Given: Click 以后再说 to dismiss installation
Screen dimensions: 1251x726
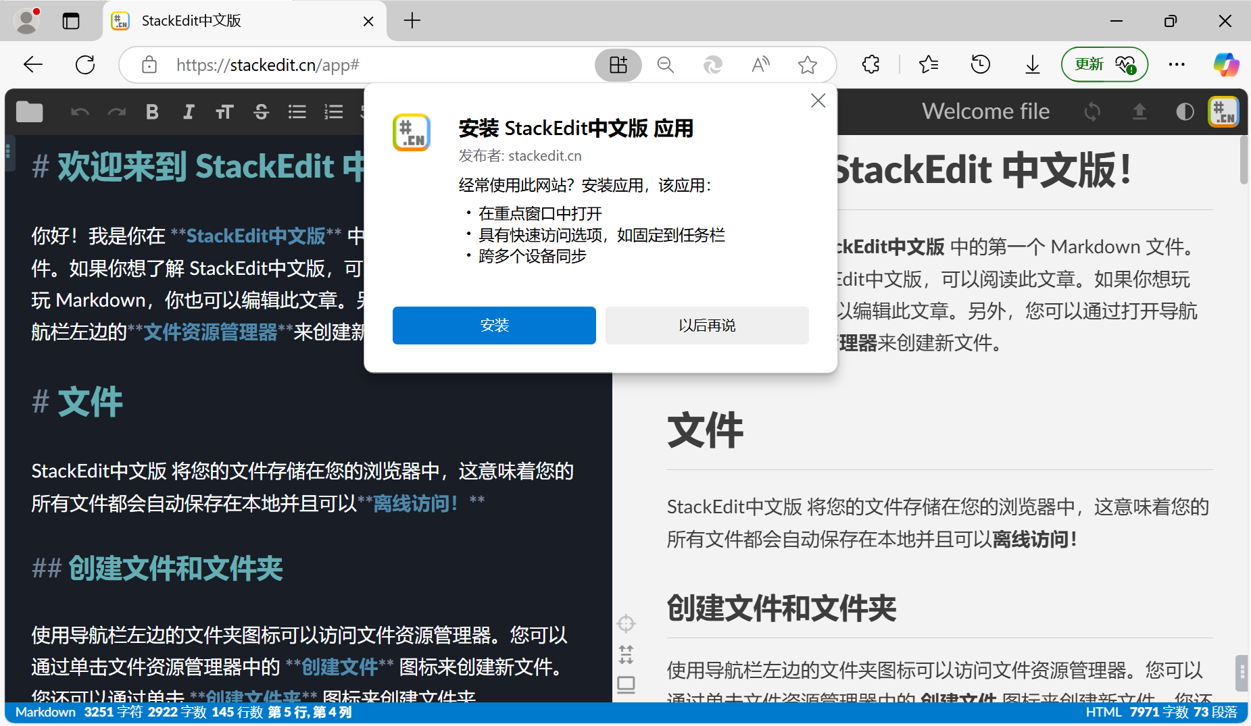Looking at the screenshot, I should (706, 325).
